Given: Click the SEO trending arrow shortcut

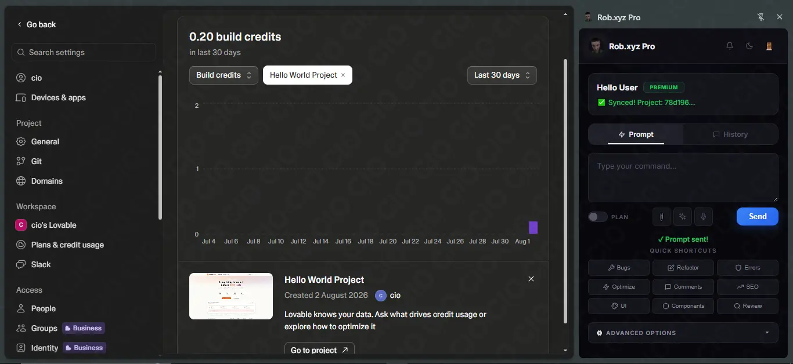Looking at the screenshot, I should 748,287.
